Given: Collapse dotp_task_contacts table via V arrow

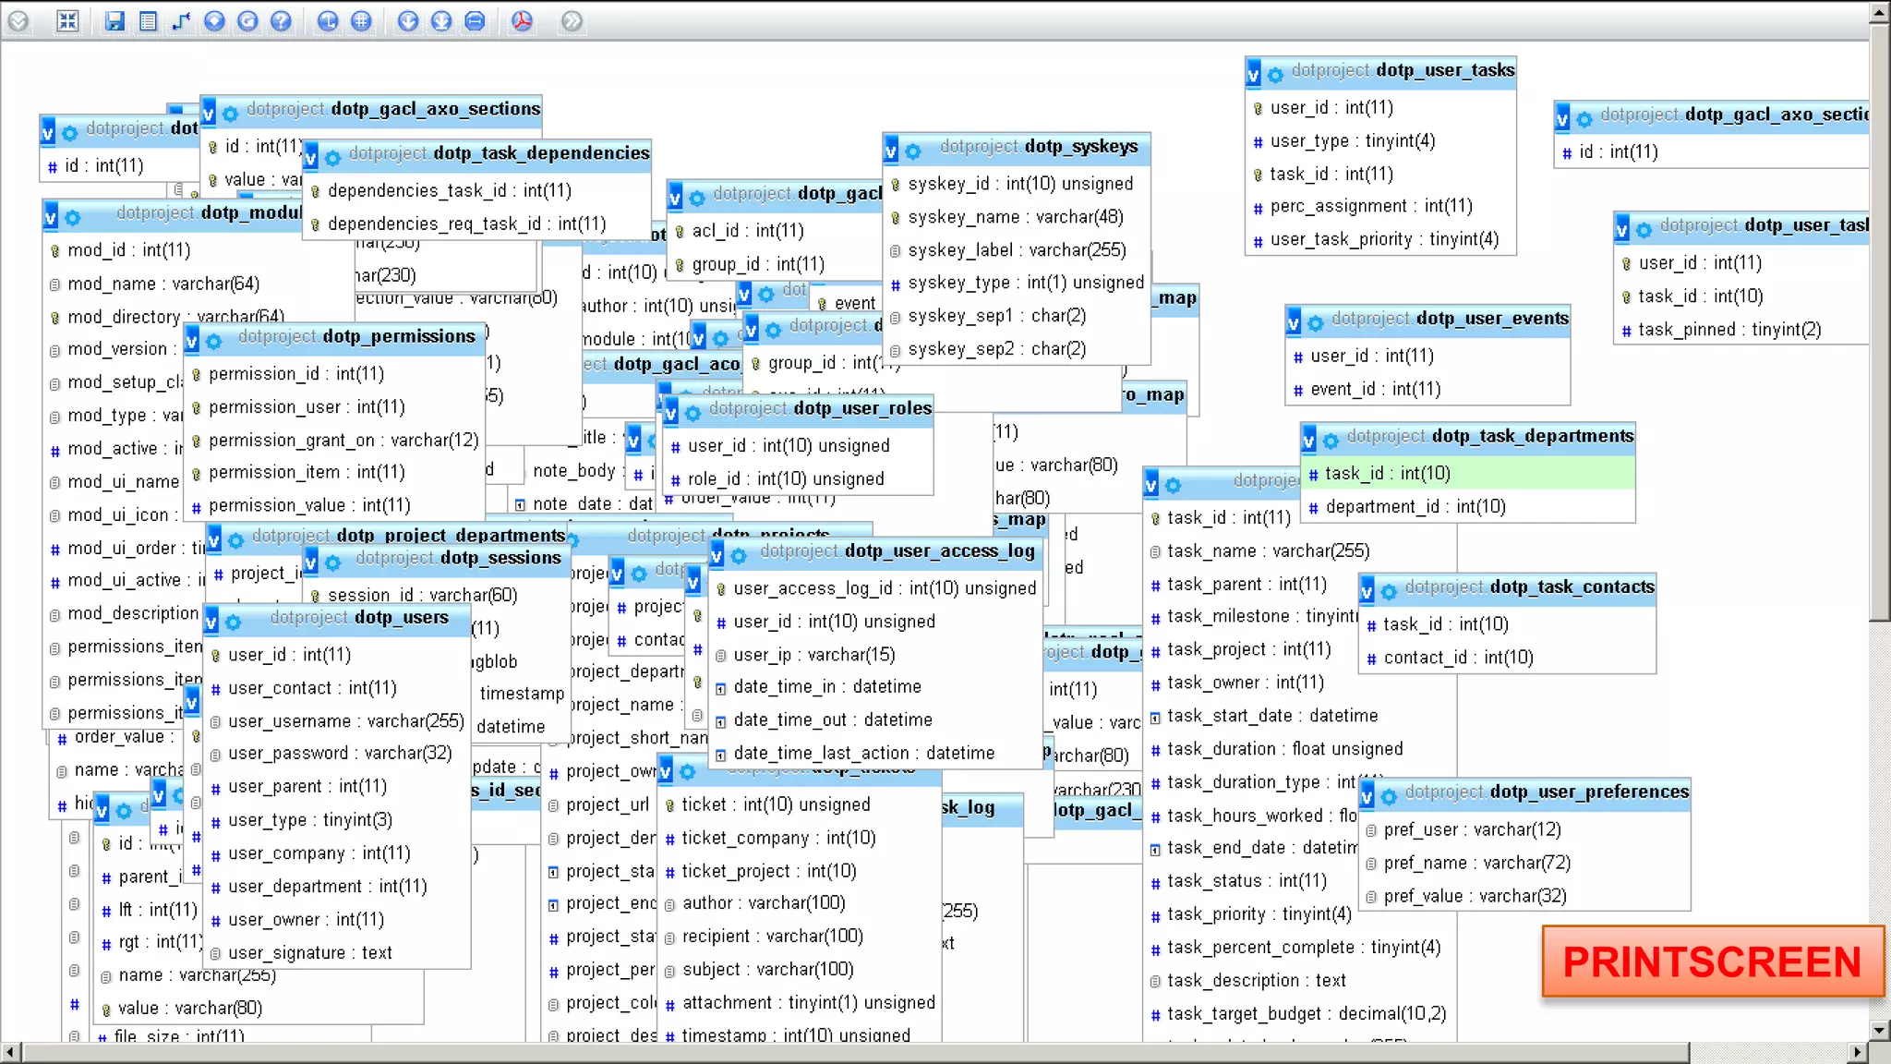Looking at the screenshot, I should [x=1367, y=591].
